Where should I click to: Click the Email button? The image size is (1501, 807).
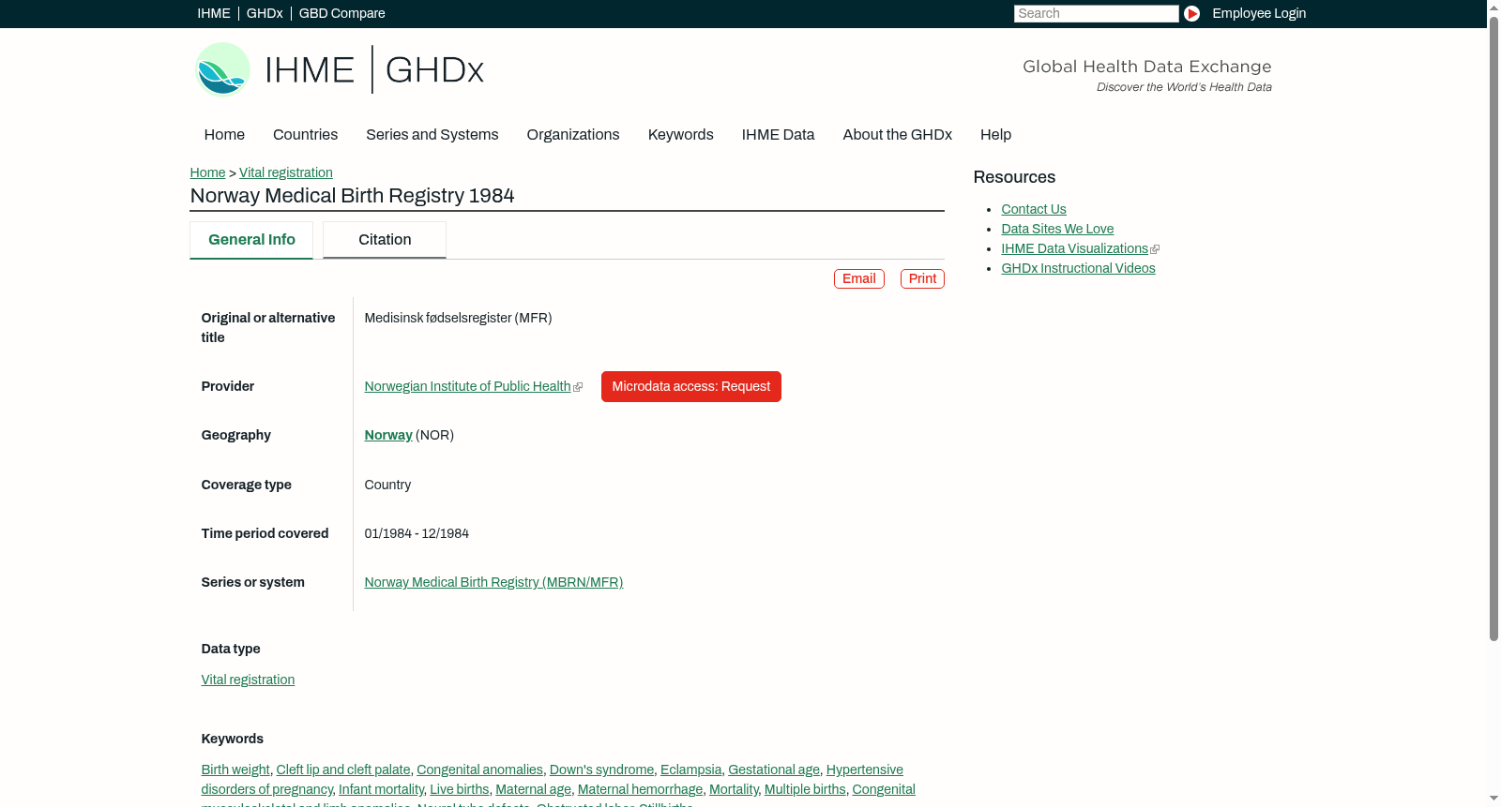point(859,279)
